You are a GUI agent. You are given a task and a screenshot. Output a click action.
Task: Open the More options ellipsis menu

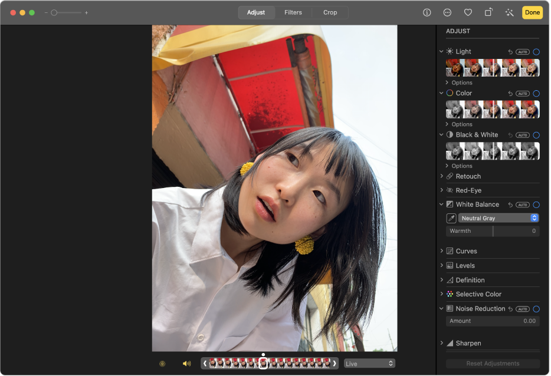tap(447, 12)
